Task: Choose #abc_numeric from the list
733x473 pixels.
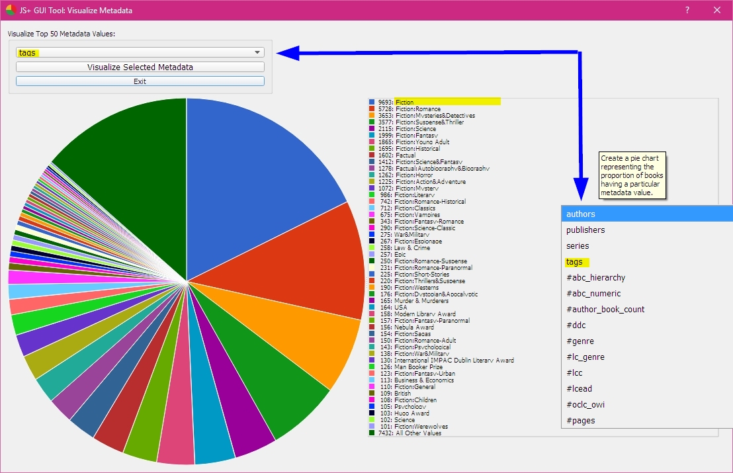Action: point(647,294)
